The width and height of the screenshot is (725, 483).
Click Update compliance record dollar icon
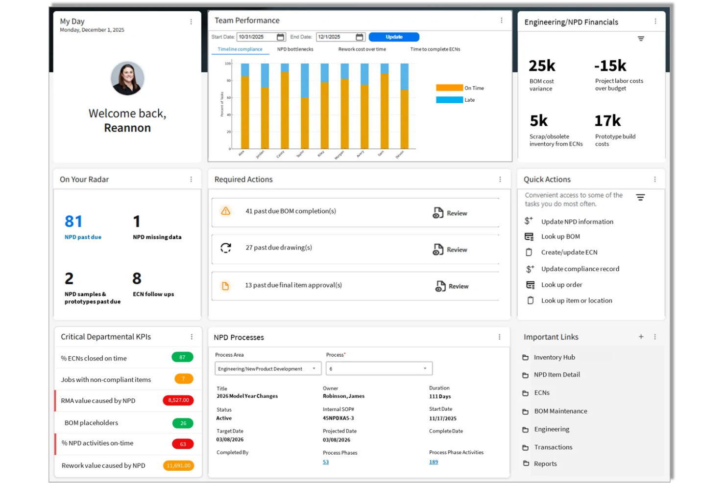(x=530, y=269)
